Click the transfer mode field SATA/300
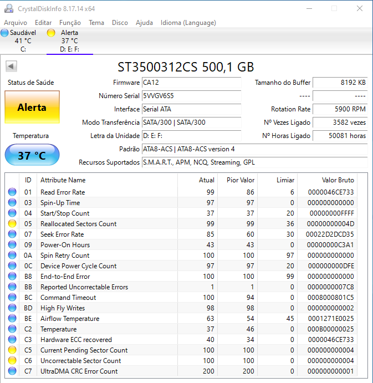The image size is (373, 383). (192, 122)
